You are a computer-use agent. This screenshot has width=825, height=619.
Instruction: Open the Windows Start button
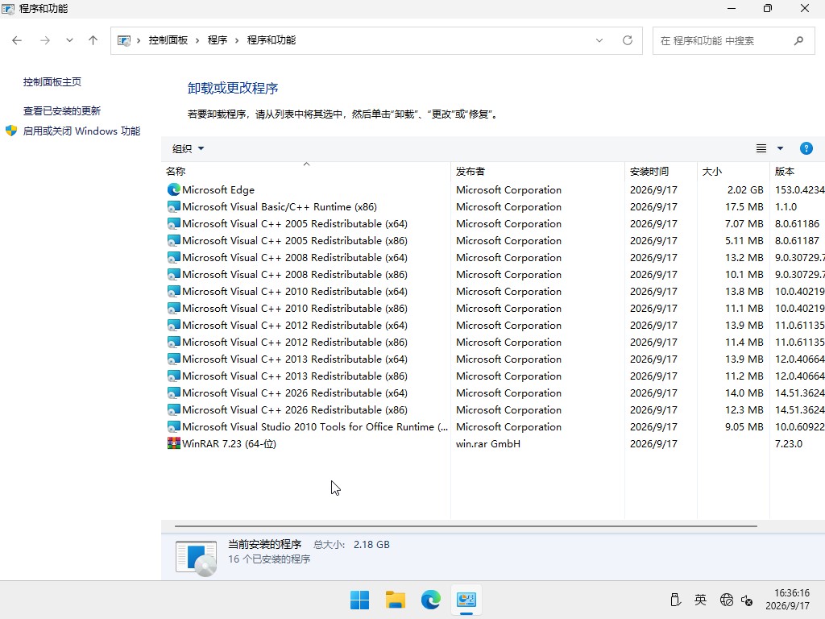(360, 600)
